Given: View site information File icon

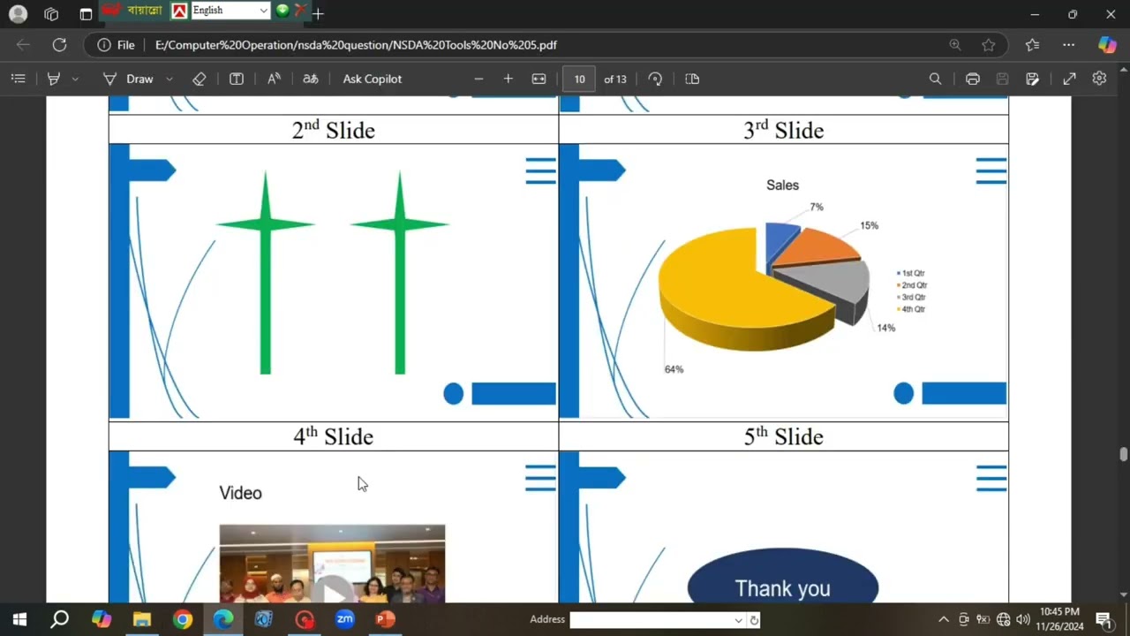Looking at the screenshot, I should (117, 45).
